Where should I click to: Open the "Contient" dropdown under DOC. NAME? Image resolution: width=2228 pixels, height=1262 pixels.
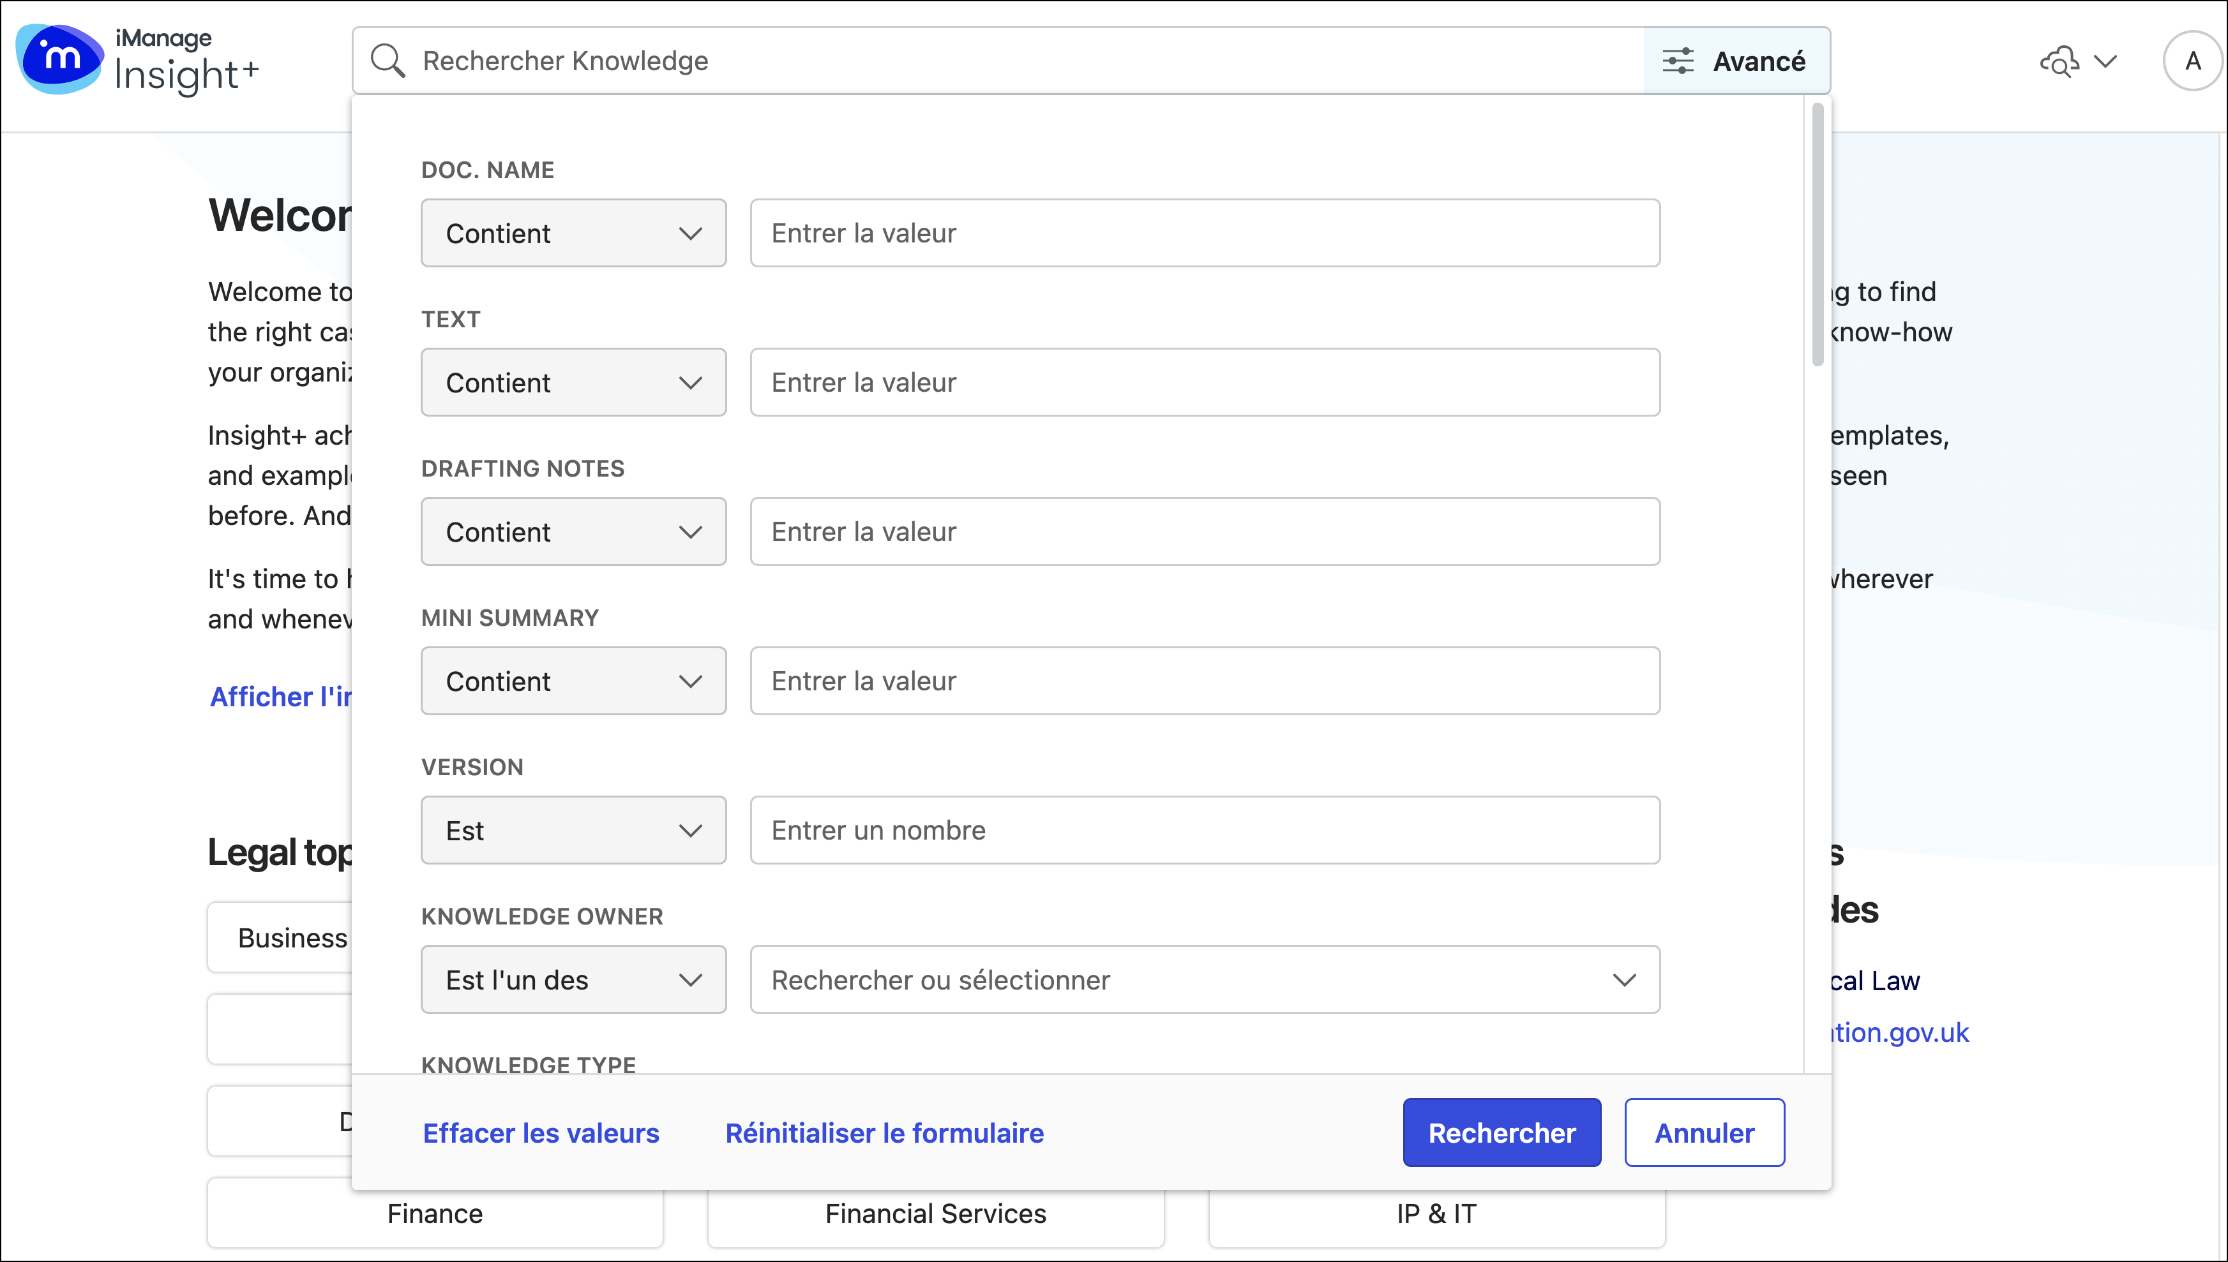pos(573,232)
